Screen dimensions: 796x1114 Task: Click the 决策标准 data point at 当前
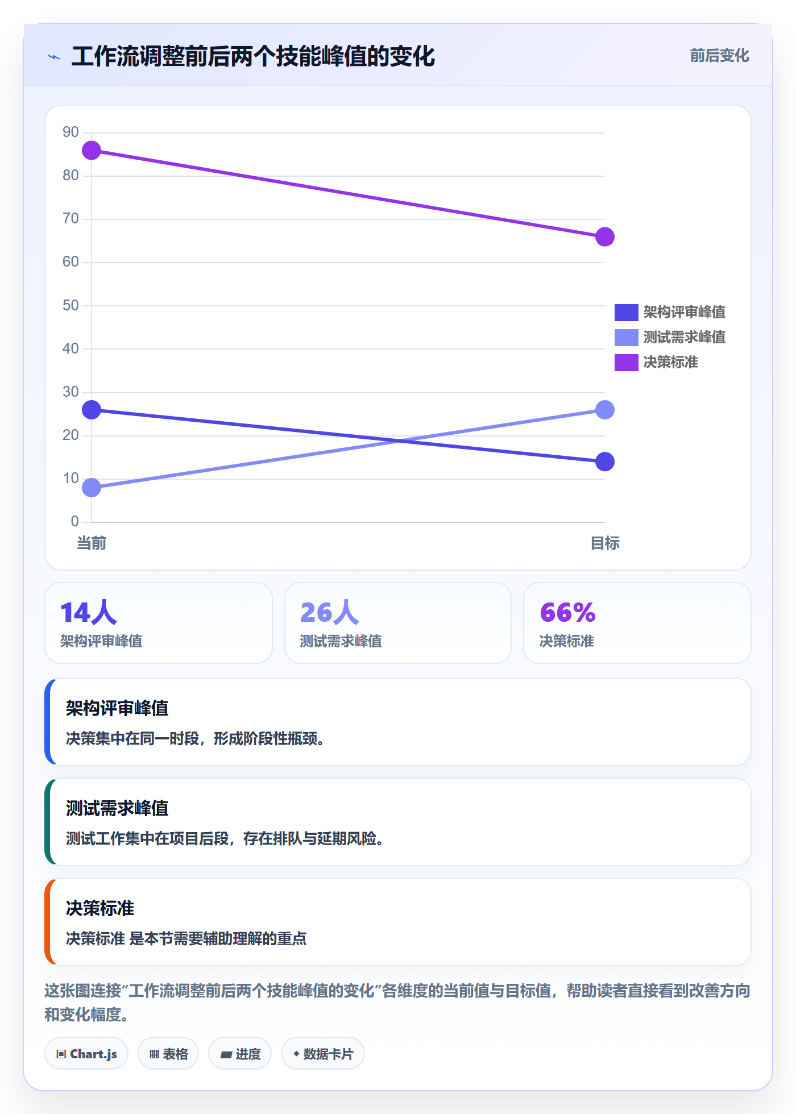92,151
